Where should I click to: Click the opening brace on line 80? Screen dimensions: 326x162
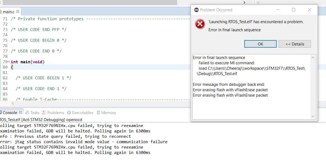12,67
